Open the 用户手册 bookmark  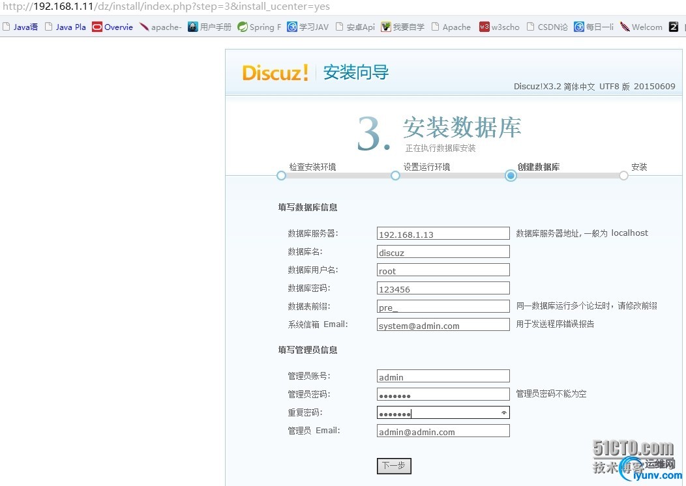[209, 27]
